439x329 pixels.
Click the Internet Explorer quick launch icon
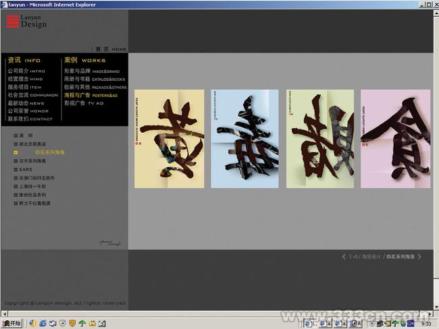click(43, 324)
